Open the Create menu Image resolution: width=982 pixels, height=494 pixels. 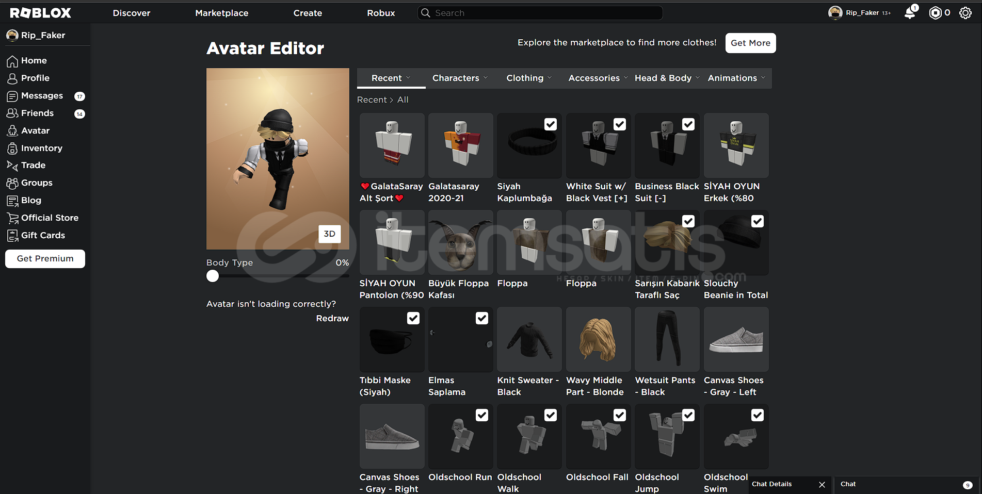click(x=308, y=13)
